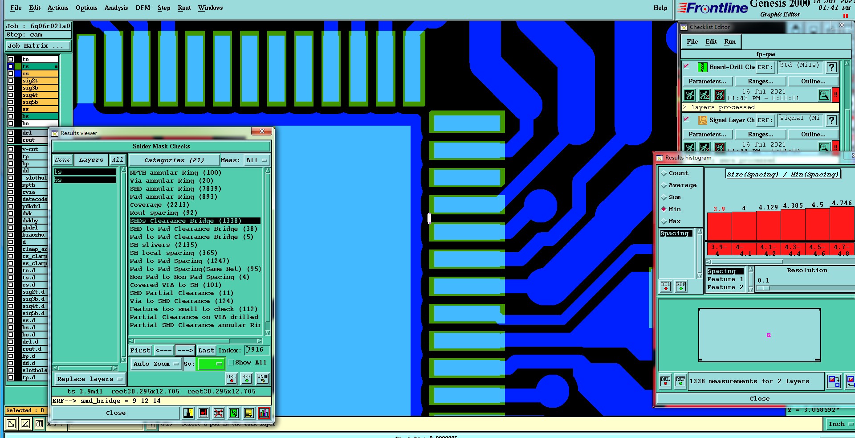Screen dimensions: 855x438
Task: Open the Analysis menu
Action: 116,8
